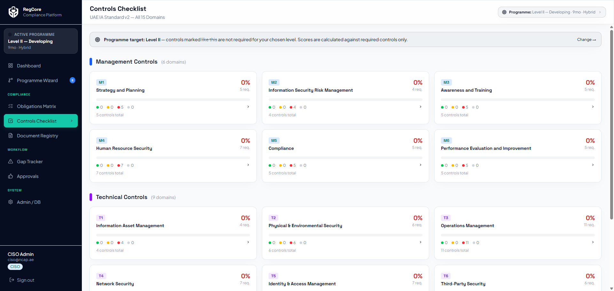This screenshot has height=291, width=614.
Task: Expand Human Resource Security card chevron
Action: [248, 165]
